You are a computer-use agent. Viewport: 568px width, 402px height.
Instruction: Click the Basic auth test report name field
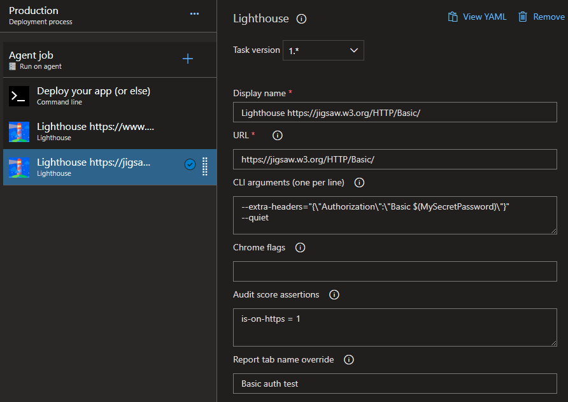(395, 384)
